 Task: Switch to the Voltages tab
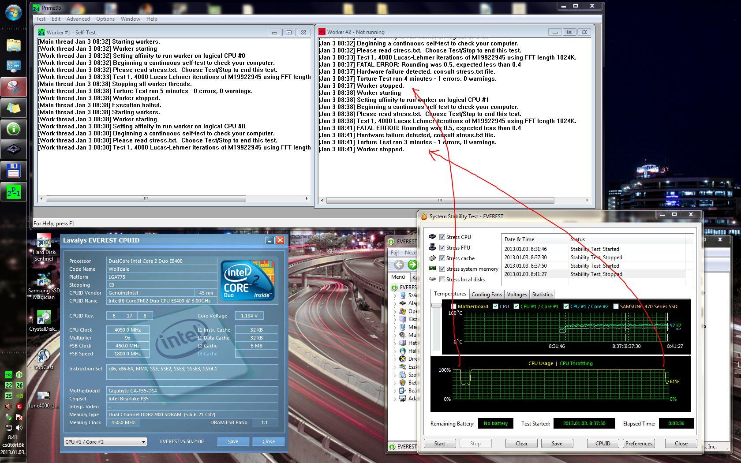coord(517,295)
